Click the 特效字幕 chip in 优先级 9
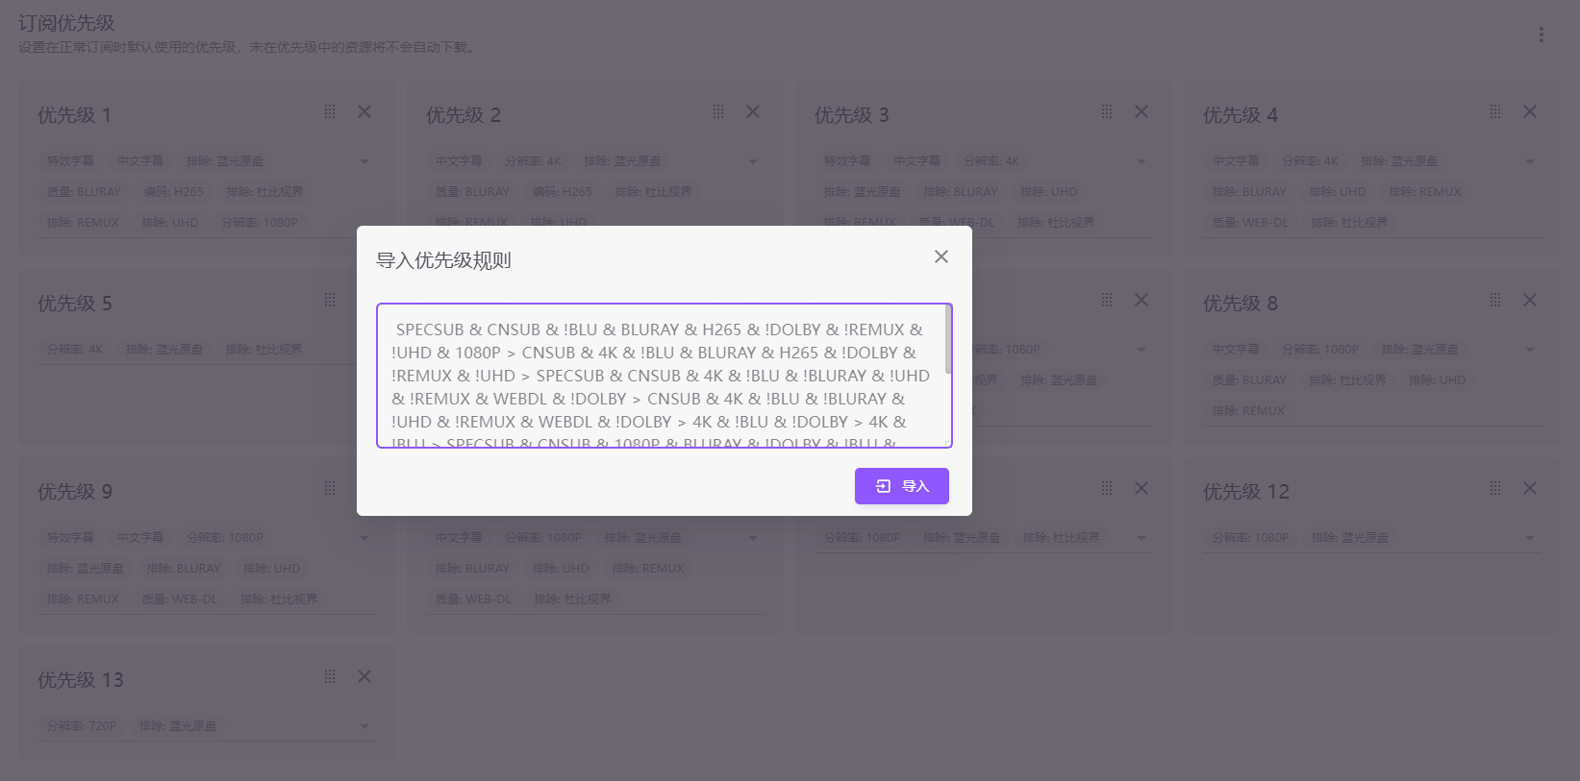The width and height of the screenshot is (1580, 781). (x=71, y=538)
